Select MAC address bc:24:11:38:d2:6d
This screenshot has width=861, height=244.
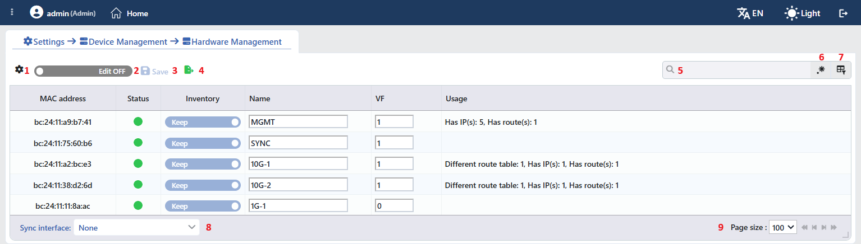tap(63, 185)
